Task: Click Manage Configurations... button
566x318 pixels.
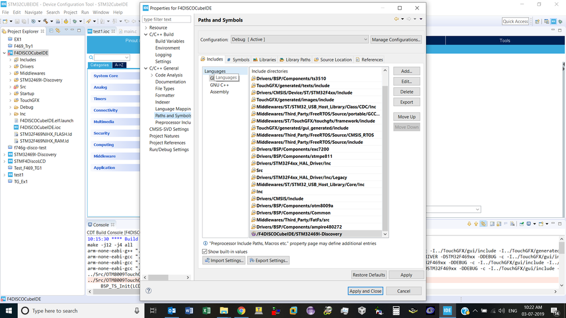Action: (x=396, y=39)
